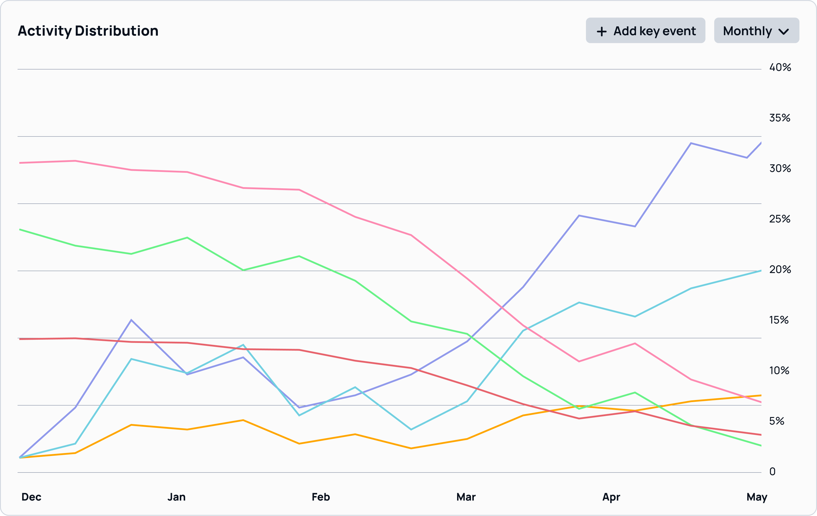Image resolution: width=817 pixels, height=516 pixels.
Task: Click the Activity Distribution title
Action: [88, 31]
